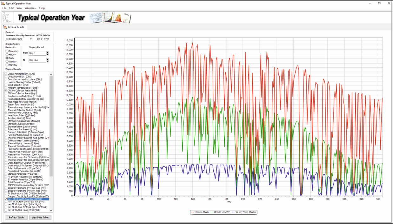Click the Day 365 spinner down arrow
Viewport: 393px width, 224px height.
47,61
